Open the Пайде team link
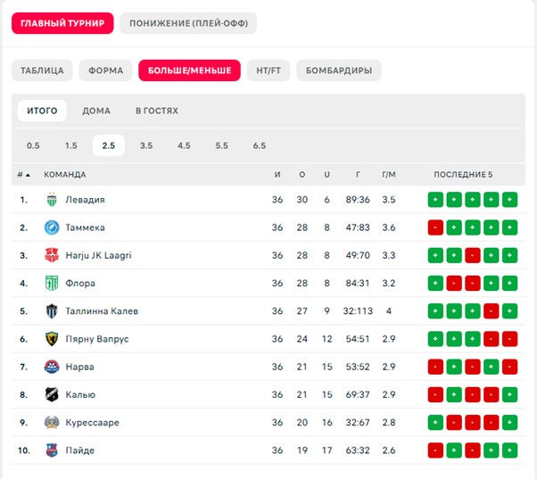The height and width of the screenshot is (479, 537). tap(79, 450)
